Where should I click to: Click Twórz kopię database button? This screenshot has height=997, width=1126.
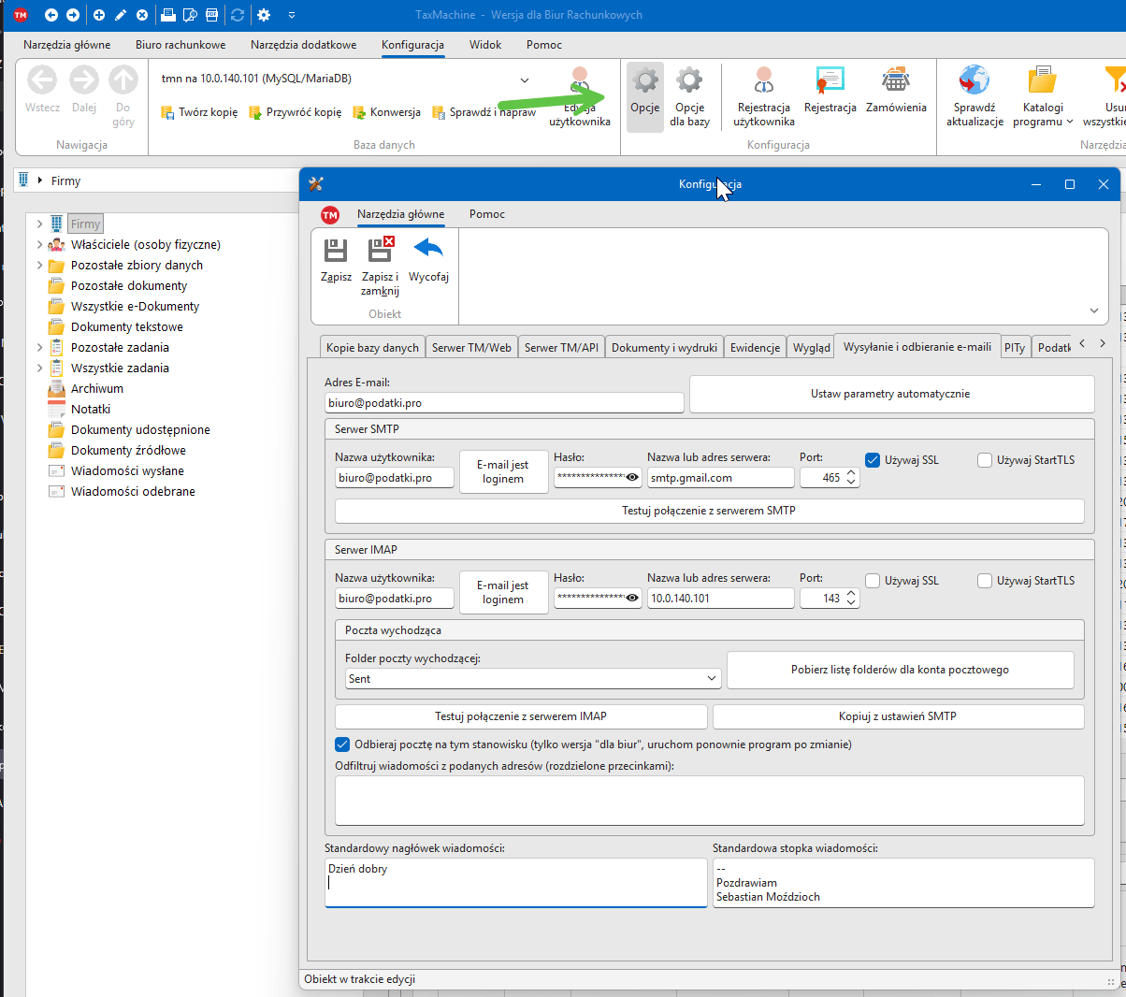(x=199, y=112)
